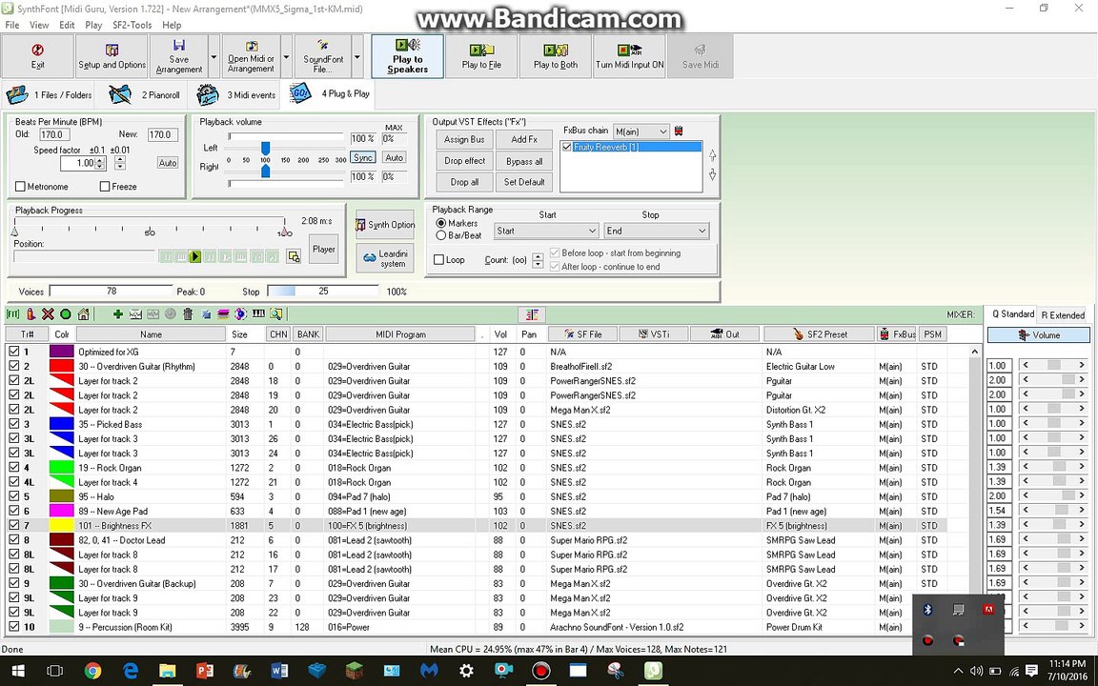Open Chrome from the taskbar
Screen dimensions: 1098x686
[92, 671]
